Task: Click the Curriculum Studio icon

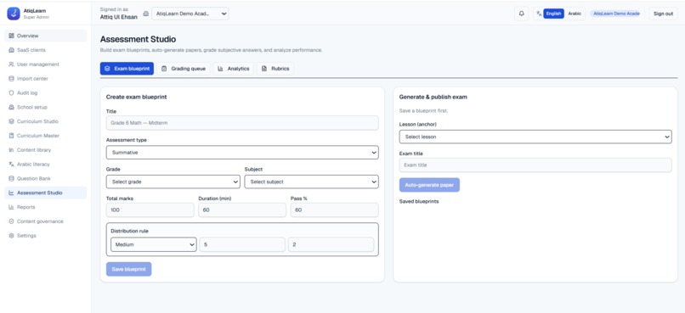Action: pos(11,121)
